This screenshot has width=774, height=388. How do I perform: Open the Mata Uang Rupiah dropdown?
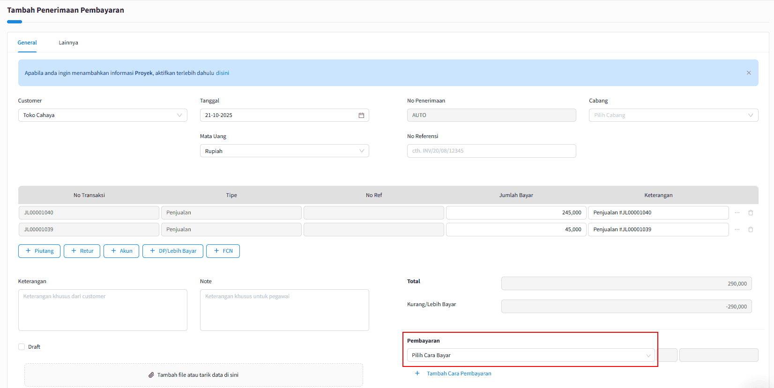click(x=284, y=151)
